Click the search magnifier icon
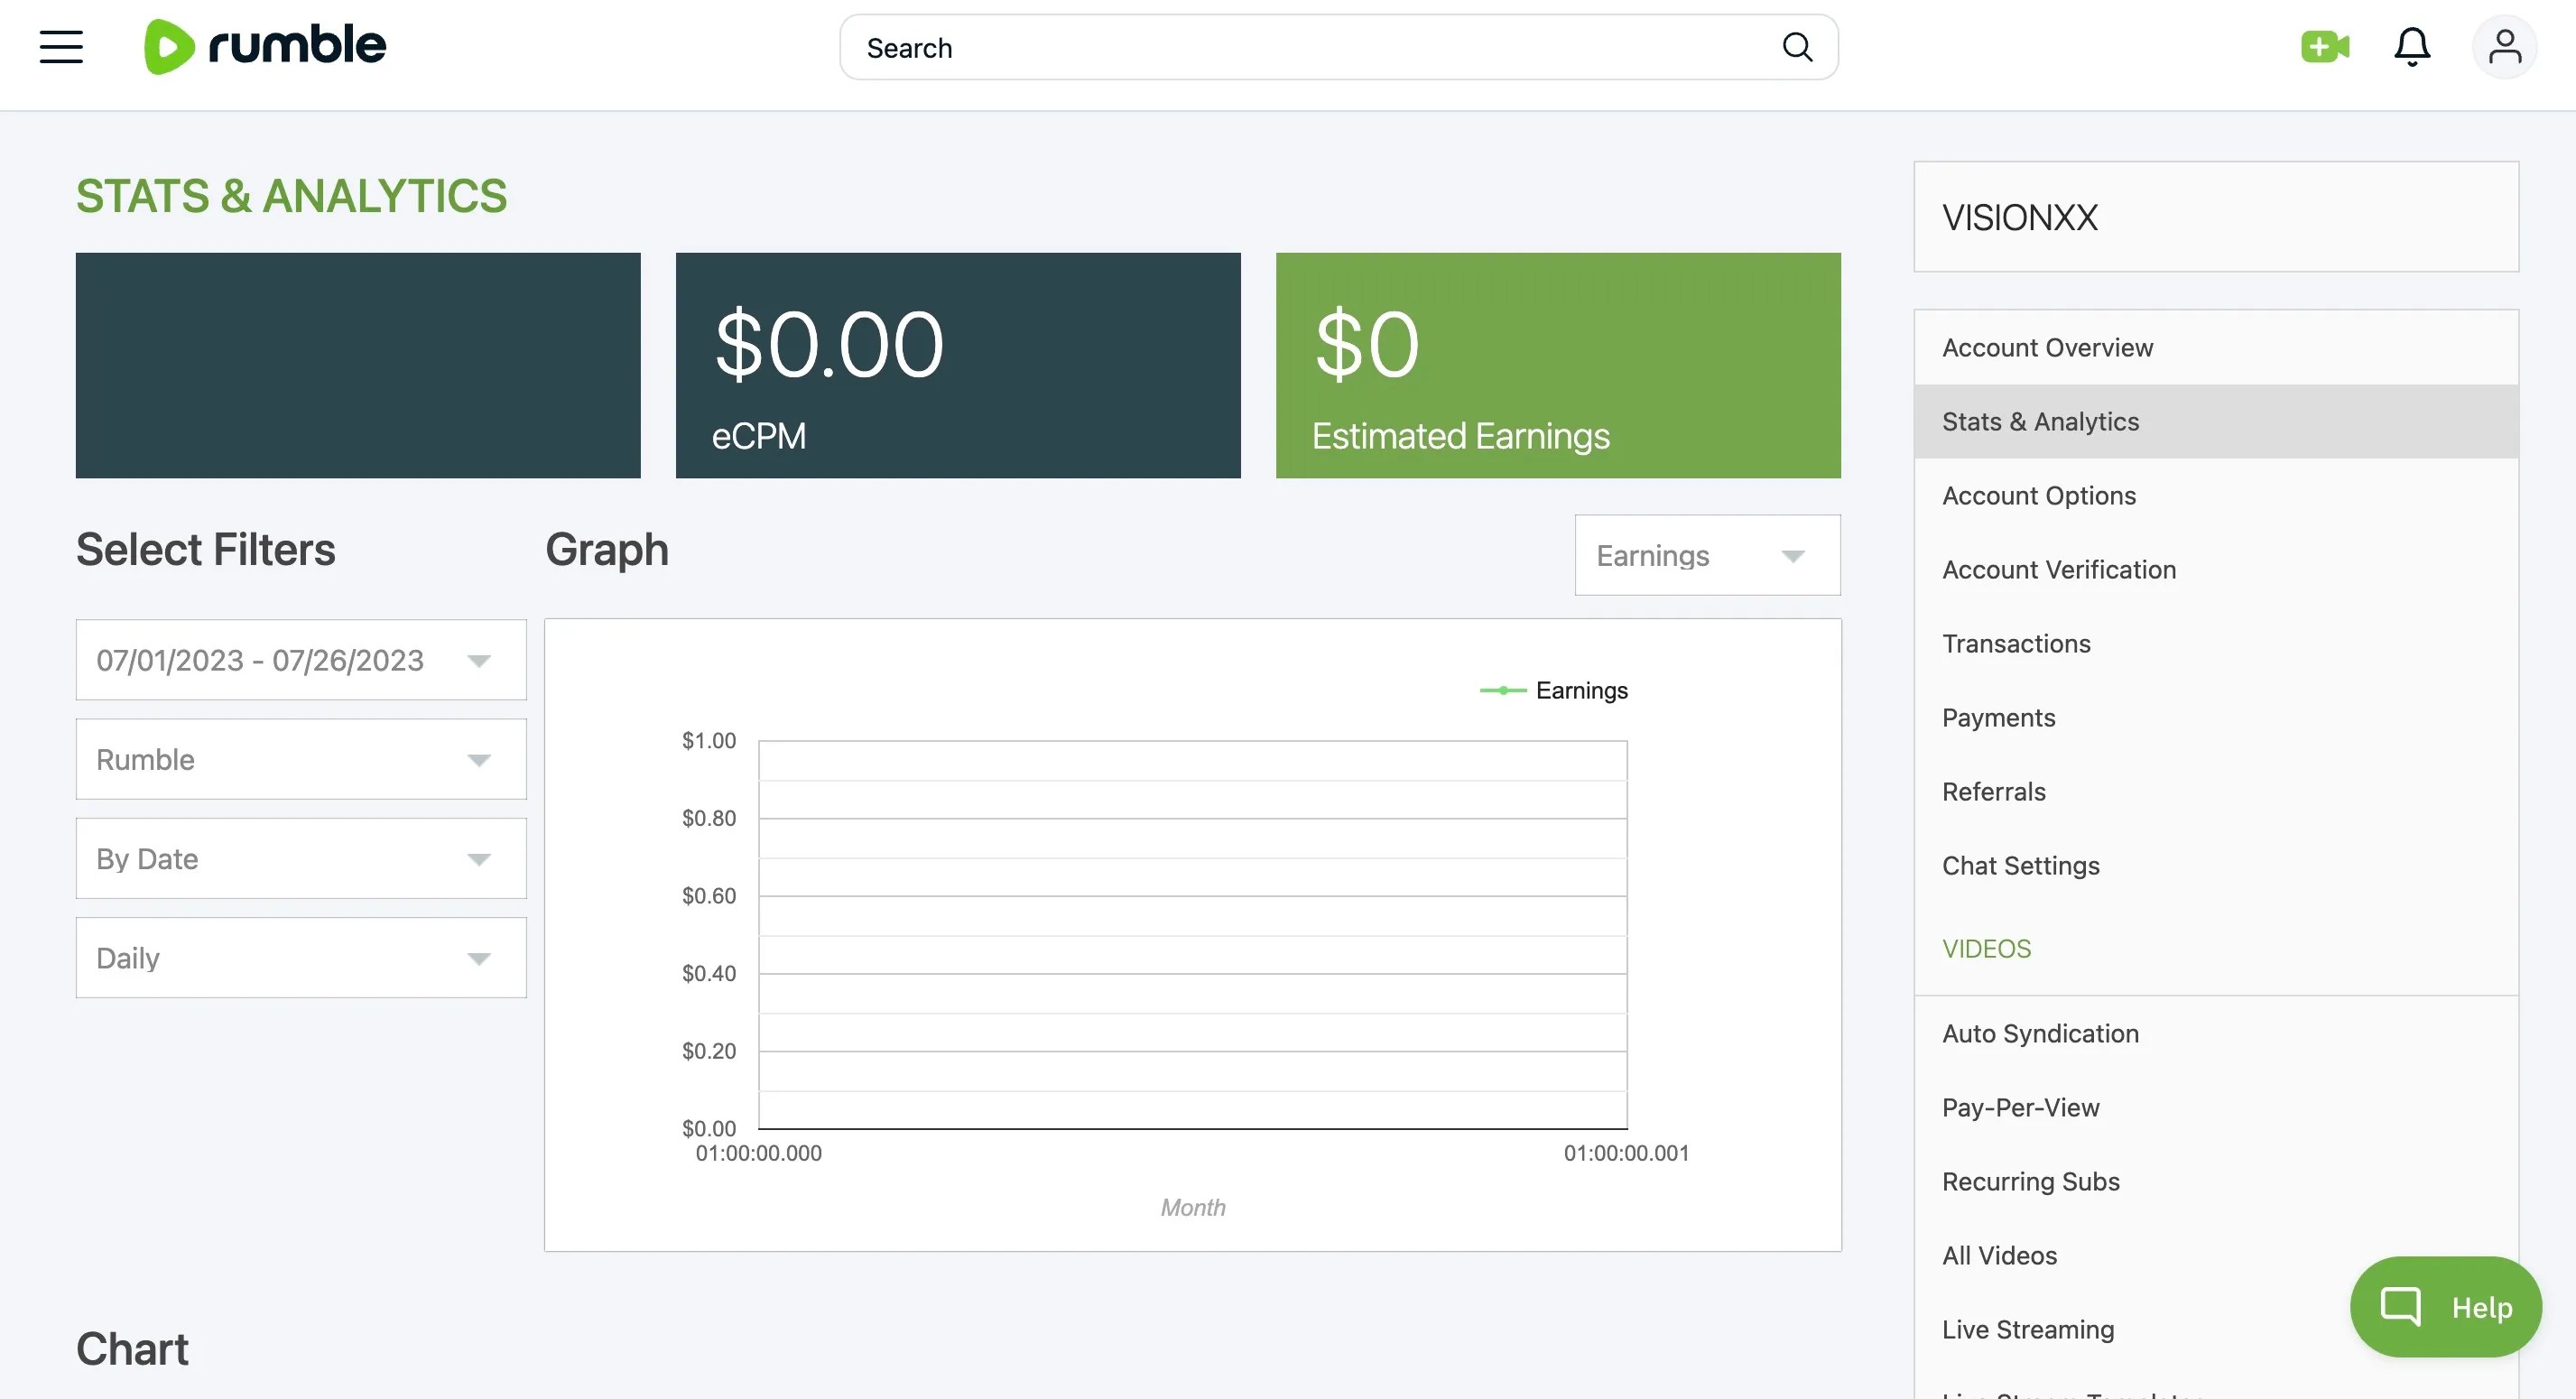The image size is (2576, 1399). (x=1796, y=47)
